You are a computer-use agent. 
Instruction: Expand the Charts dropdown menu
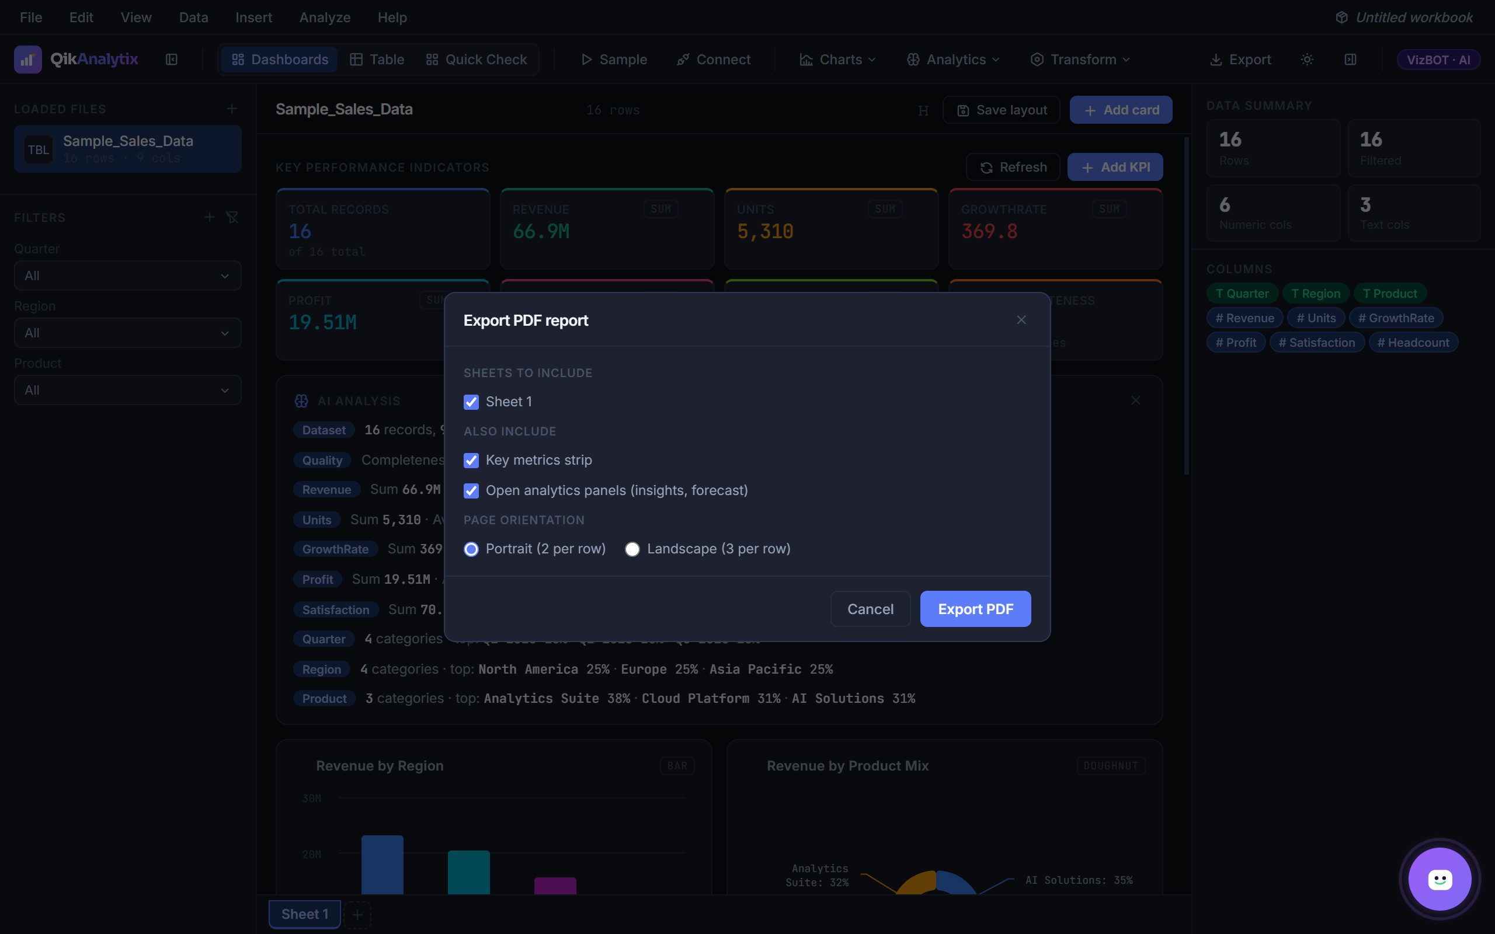[x=837, y=60]
